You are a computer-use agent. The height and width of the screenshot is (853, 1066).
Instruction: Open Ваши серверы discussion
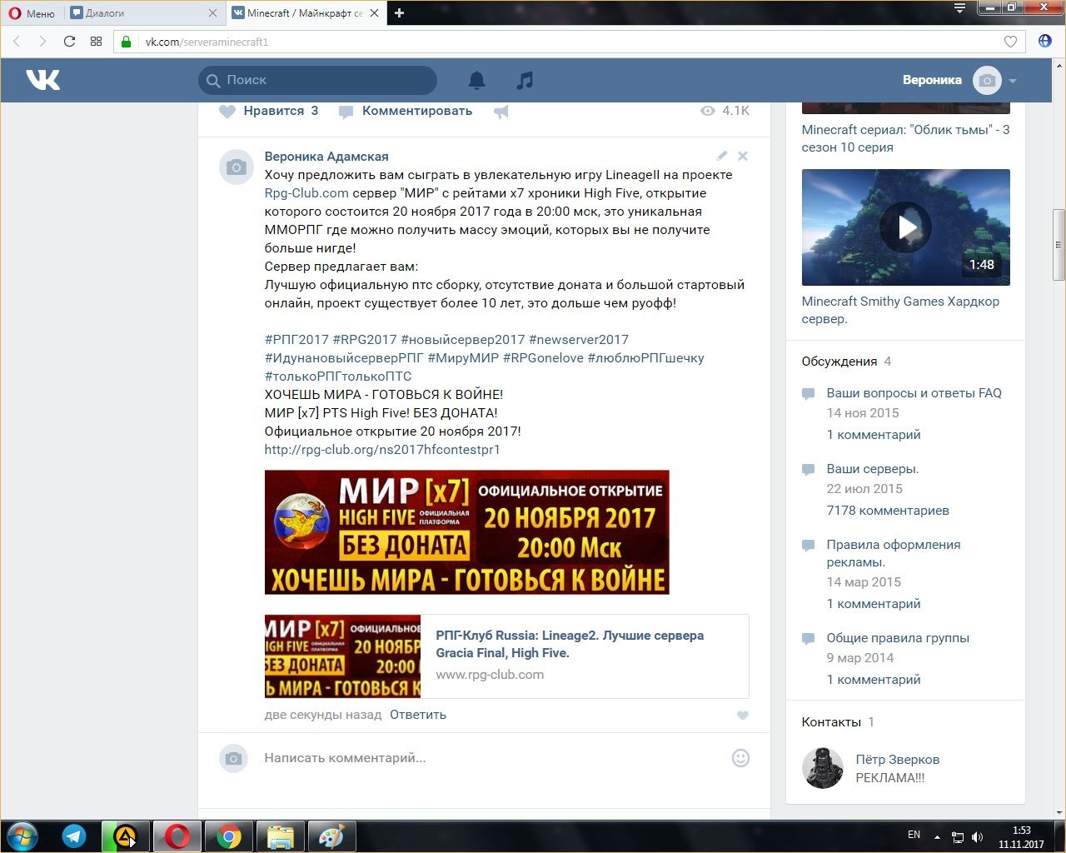pos(872,469)
